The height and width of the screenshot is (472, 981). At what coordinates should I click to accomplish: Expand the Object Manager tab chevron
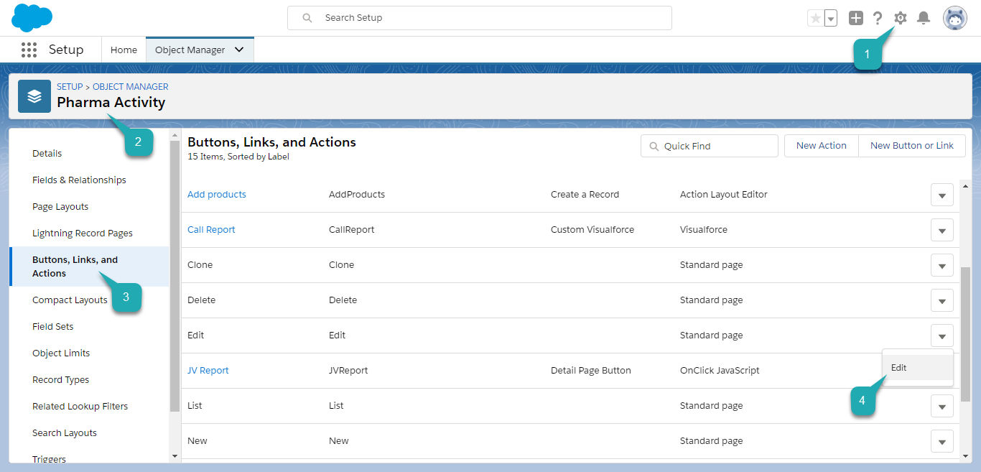(239, 50)
